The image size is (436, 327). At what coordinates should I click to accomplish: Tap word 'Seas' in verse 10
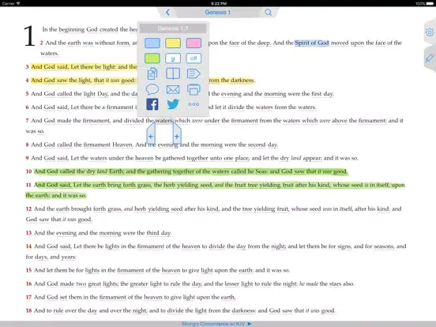tap(261, 171)
